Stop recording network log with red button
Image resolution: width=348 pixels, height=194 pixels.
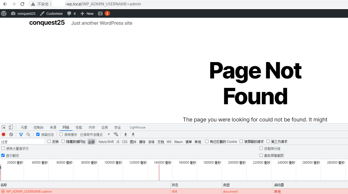click(3, 134)
